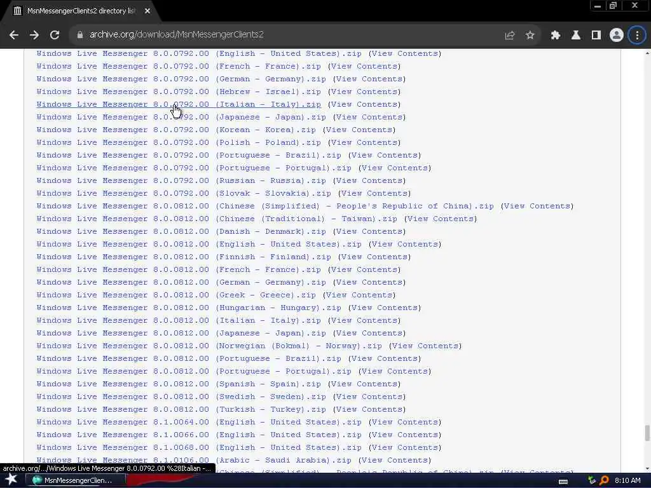
Task: Select the MsnMessengerClients2 directory listing tab
Action: 81,11
